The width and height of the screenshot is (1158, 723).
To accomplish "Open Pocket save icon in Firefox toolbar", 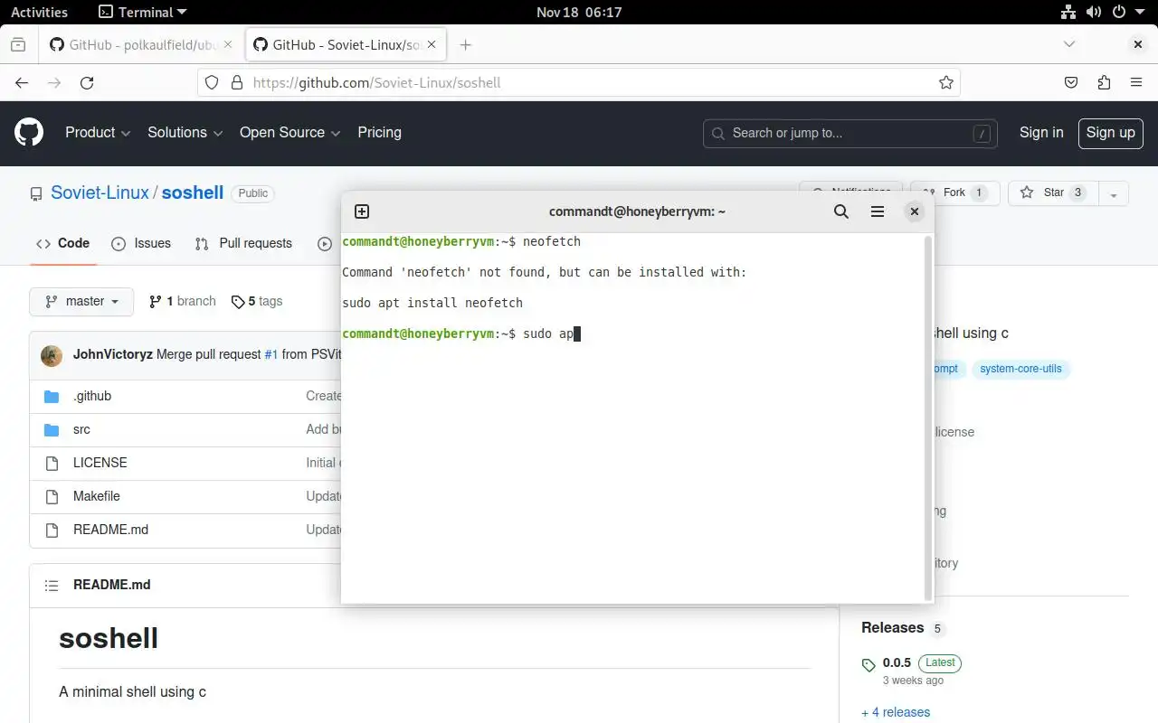I will coord(1071,82).
